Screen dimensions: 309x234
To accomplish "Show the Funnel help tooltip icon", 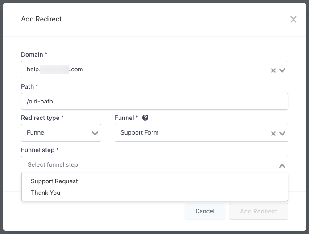I will tap(145, 118).
